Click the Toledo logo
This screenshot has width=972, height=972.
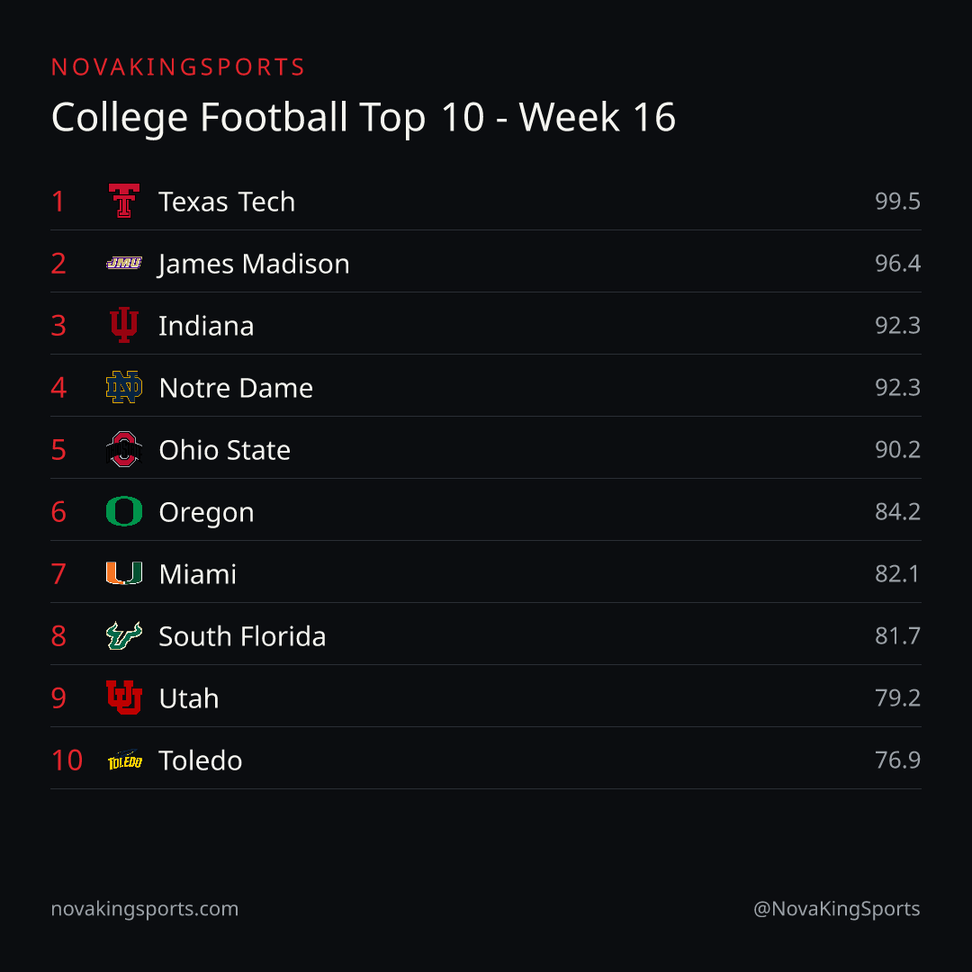(124, 760)
